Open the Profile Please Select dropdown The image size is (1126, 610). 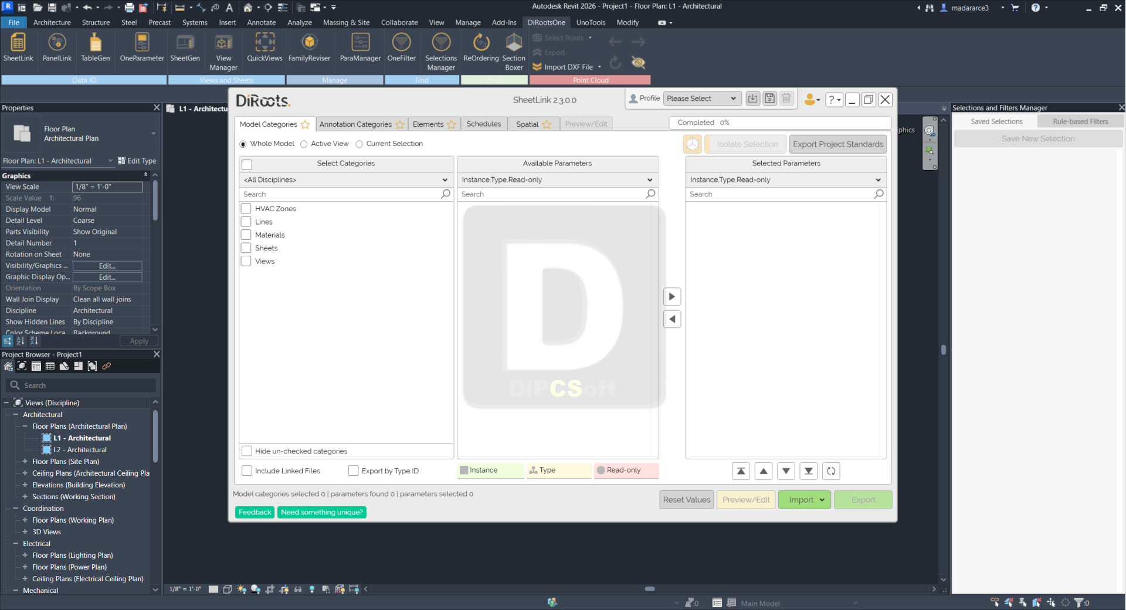coord(702,99)
